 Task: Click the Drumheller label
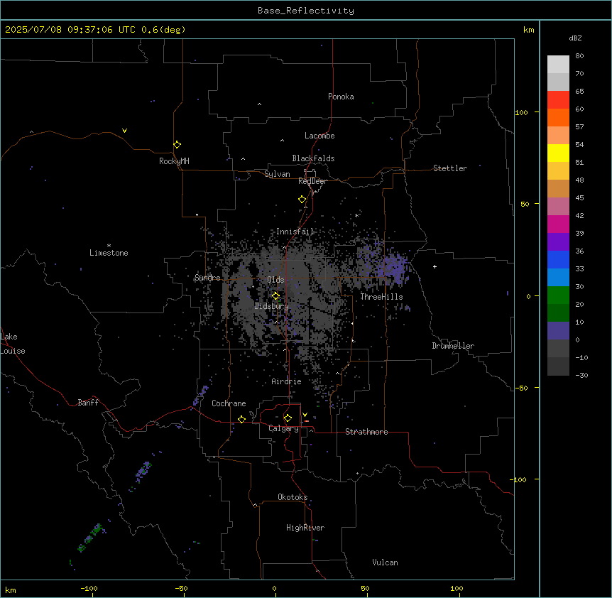point(453,346)
